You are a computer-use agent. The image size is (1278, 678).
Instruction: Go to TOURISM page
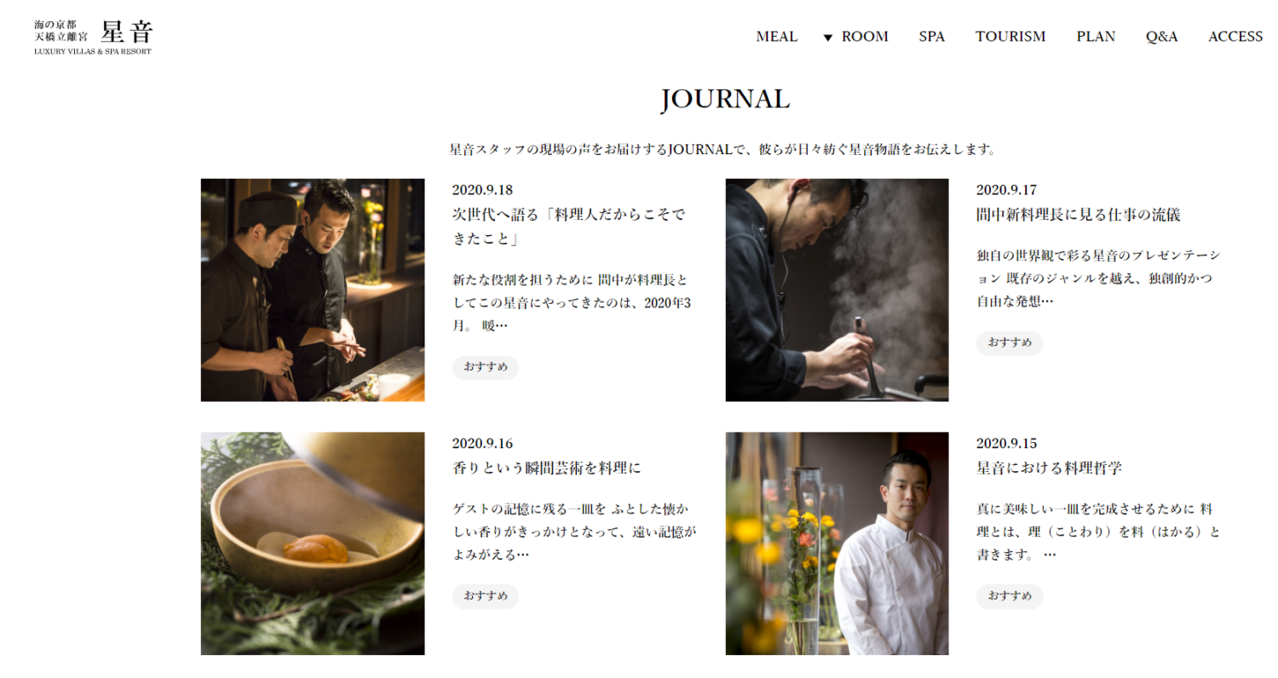click(x=1010, y=37)
